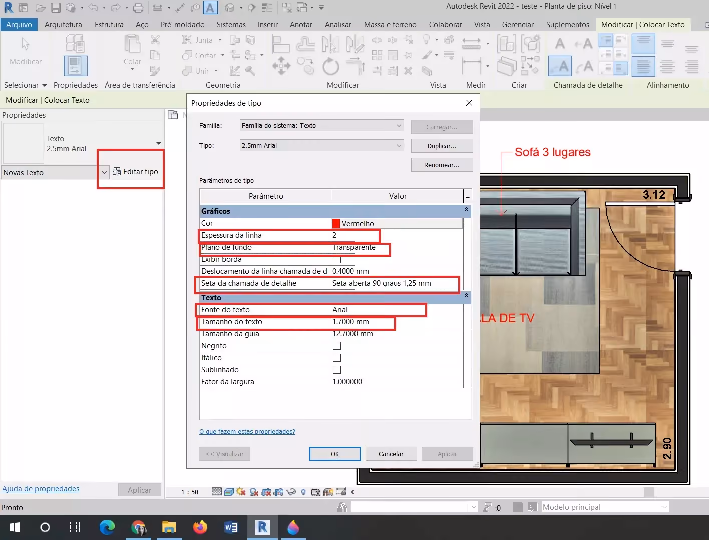Switch to the Sistemas ribbon tab
Viewport: 709px width, 540px height.
point(231,24)
